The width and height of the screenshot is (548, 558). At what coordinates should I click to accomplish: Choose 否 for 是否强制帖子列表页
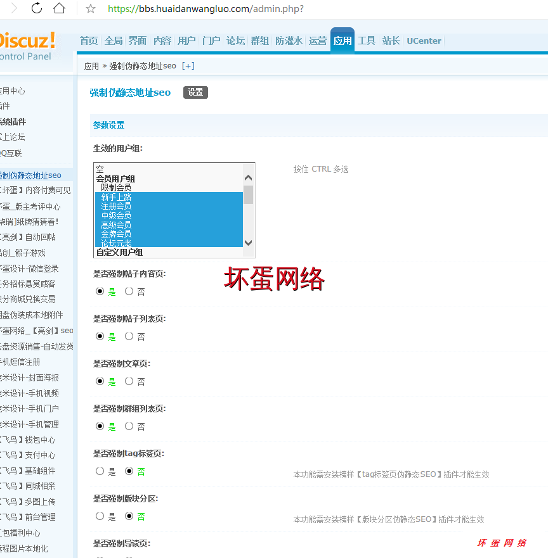click(129, 336)
